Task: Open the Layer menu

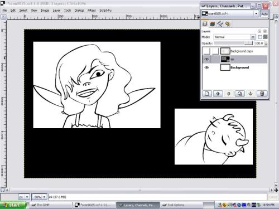Action: [x=56, y=11]
